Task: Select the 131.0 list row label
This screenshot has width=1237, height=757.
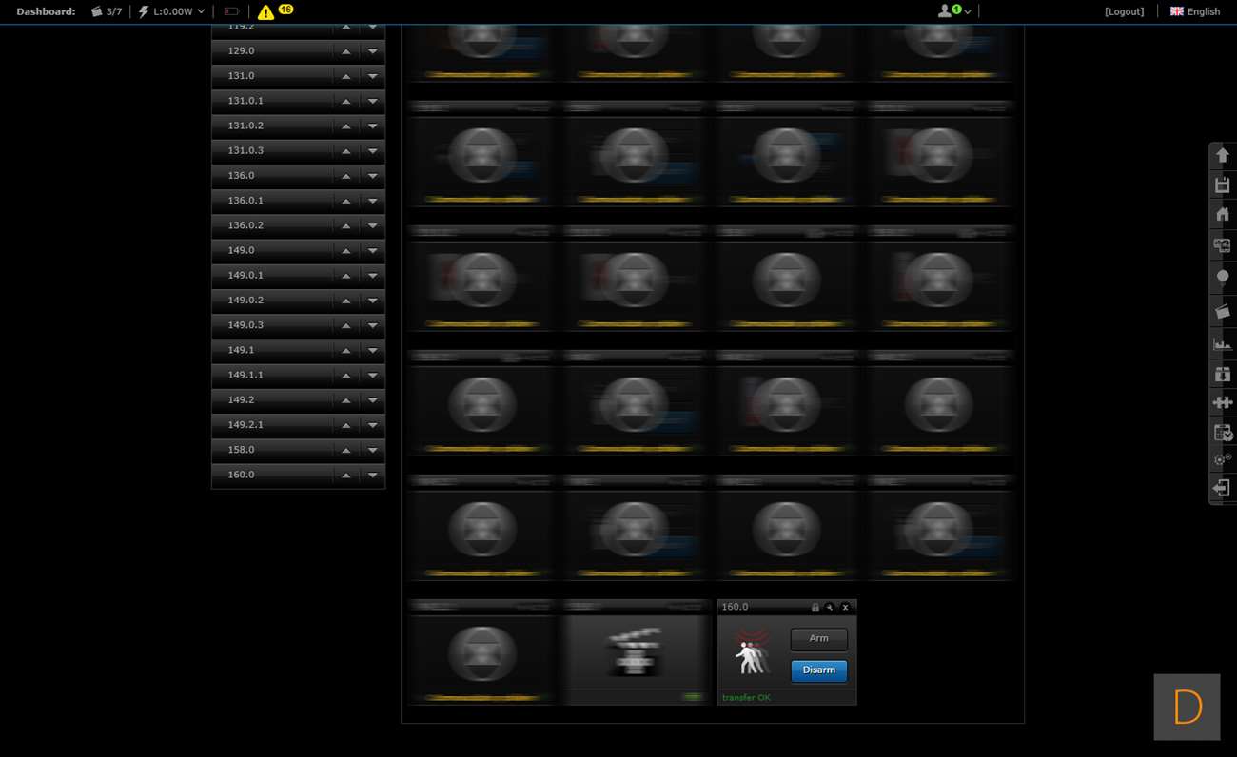Action: coord(241,76)
